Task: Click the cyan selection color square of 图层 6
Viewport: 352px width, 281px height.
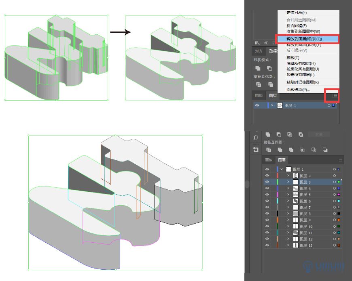Action: [339, 201]
